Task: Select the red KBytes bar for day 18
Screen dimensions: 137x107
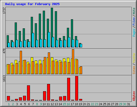Action: click(x=77, y=88)
